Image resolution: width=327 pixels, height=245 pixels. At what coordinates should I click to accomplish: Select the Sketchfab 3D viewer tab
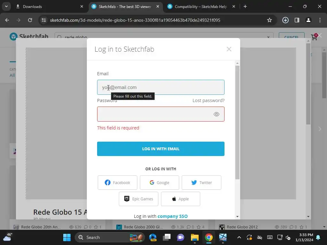click(125, 7)
